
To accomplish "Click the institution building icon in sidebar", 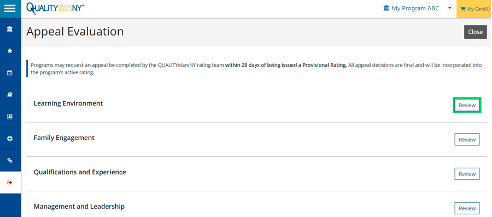I will pyautogui.click(x=10, y=29).
